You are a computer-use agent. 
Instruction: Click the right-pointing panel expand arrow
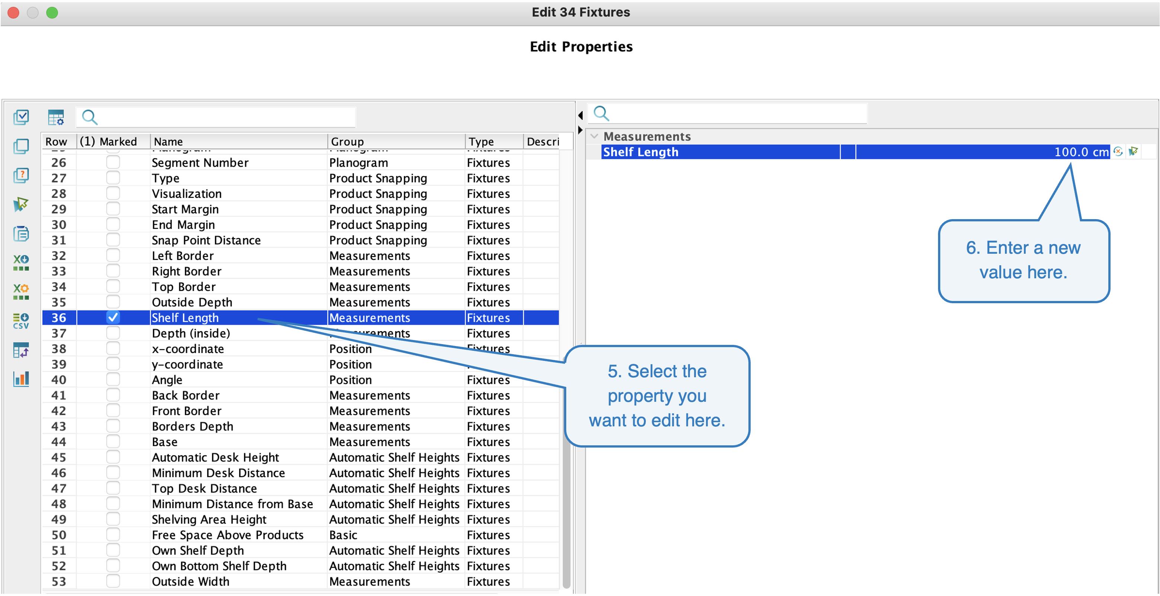pyautogui.click(x=580, y=130)
